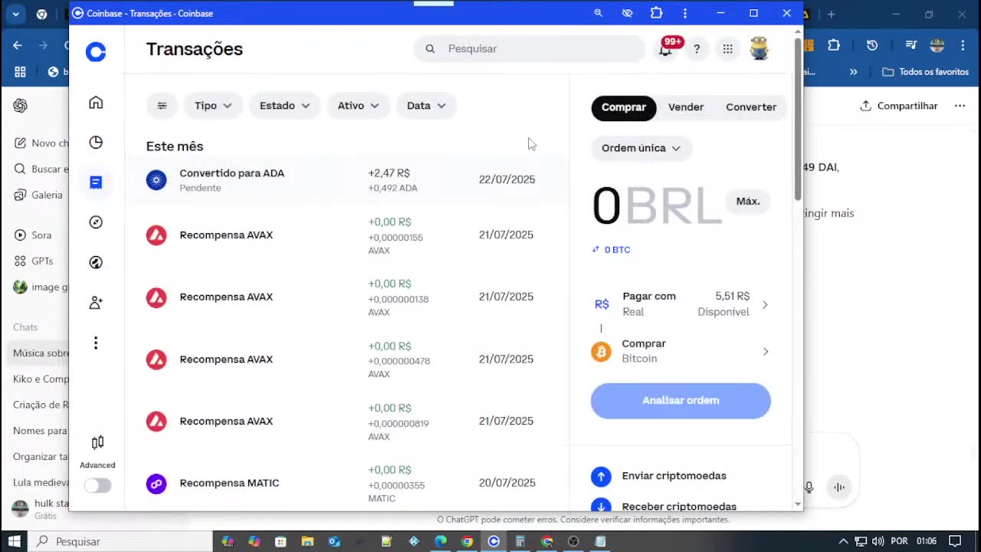Click the 0 BRL amount field
This screenshot has height=552, width=981.
[x=656, y=206]
